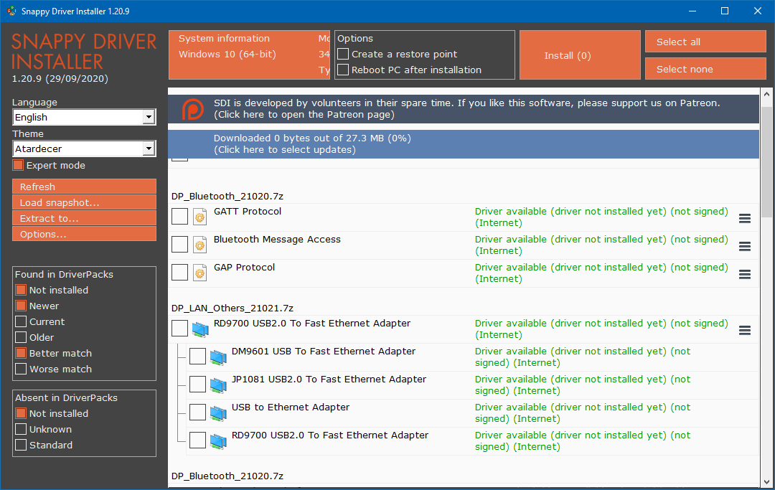
Task: Click the Snappy Driver Installer title bar icon
Action: pyautogui.click(x=11, y=11)
